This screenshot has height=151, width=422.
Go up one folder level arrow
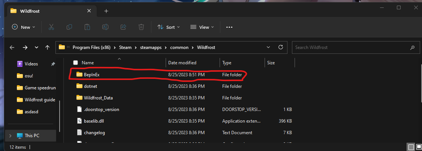tap(48, 47)
